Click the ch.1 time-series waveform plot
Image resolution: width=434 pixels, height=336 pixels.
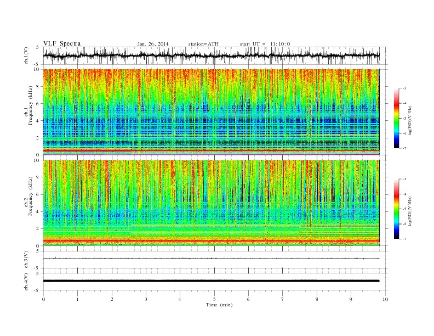211,55
